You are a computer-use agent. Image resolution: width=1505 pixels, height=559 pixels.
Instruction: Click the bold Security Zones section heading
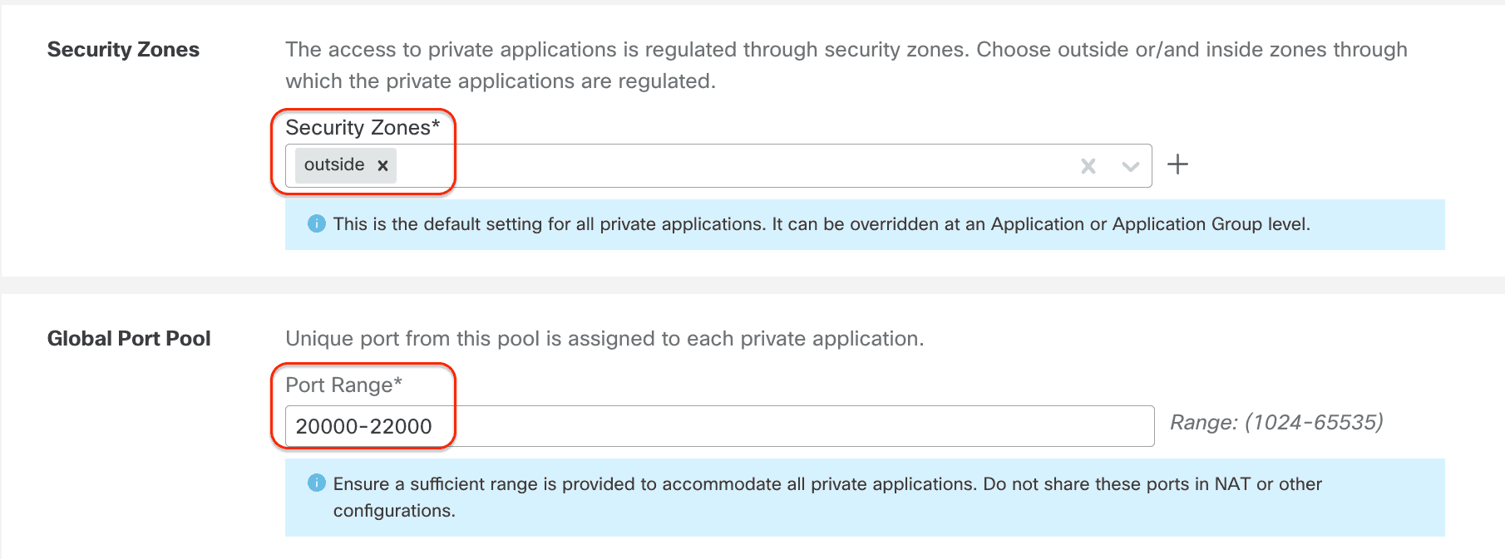coord(123,50)
